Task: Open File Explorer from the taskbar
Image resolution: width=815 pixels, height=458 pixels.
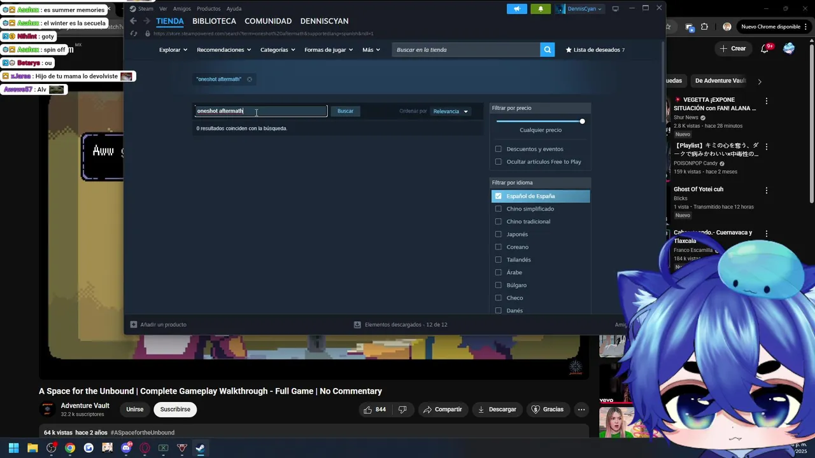Action: pyautogui.click(x=32, y=448)
